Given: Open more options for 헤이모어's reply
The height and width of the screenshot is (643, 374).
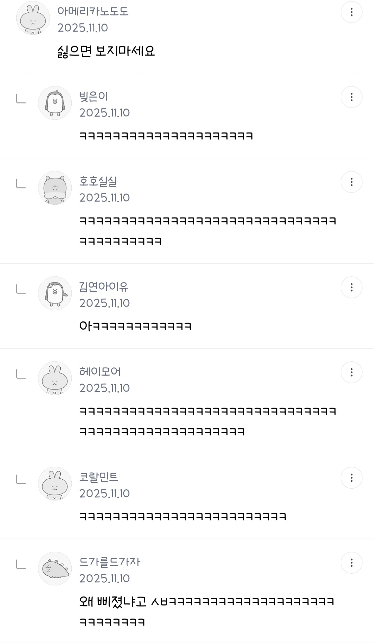Looking at the screenshot, I should tap(351, 372).
